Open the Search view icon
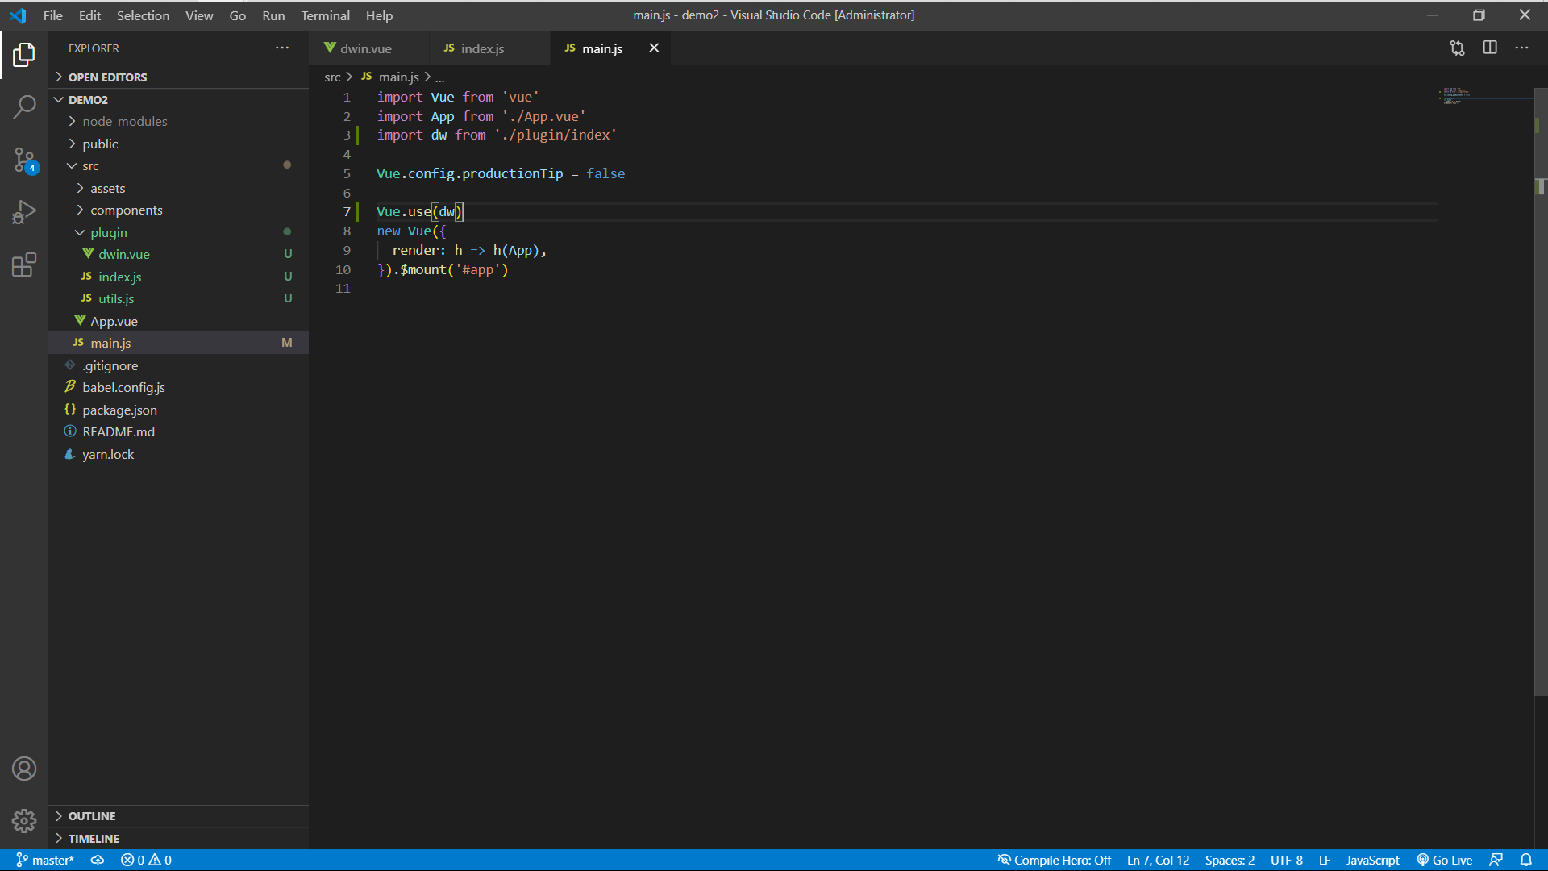 tap(24, 106)
